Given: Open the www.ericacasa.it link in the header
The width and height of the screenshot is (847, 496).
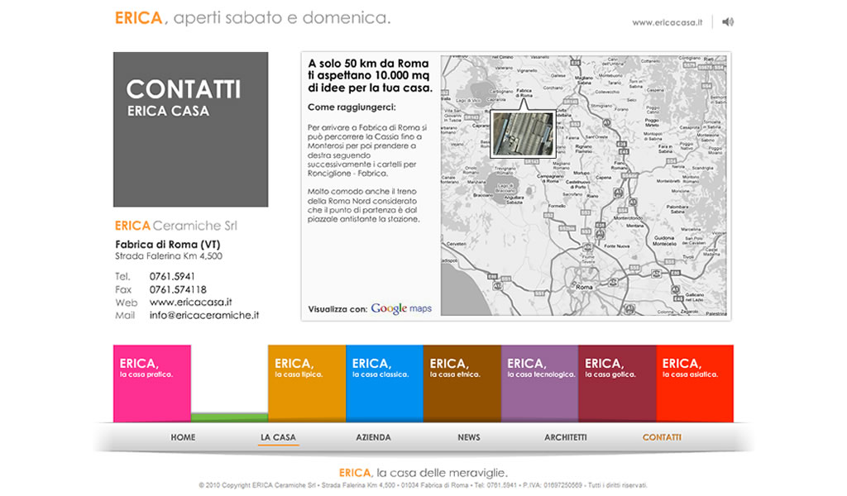Looking at the screenshot, I should (668, 22).
